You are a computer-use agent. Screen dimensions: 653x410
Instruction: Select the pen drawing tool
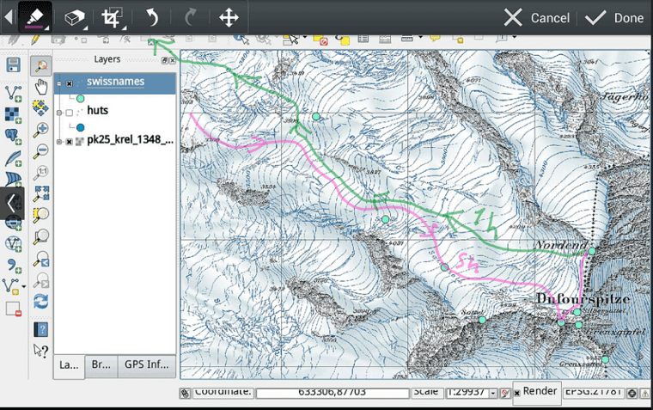coord(34,17)
